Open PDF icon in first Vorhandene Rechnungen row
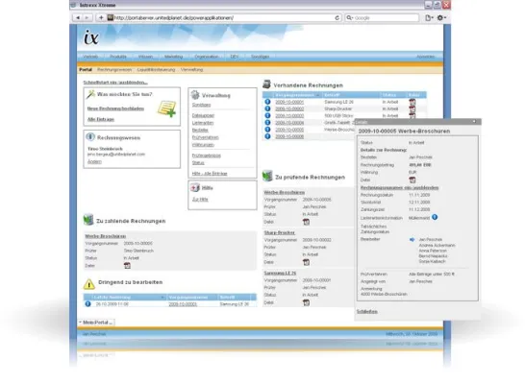The height and width of the screenshot is (384, 525). click(412, 102)
